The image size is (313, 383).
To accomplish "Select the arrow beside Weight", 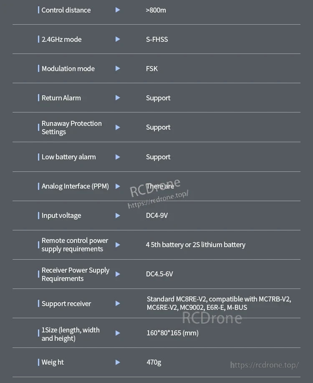I will pos(118,363).
